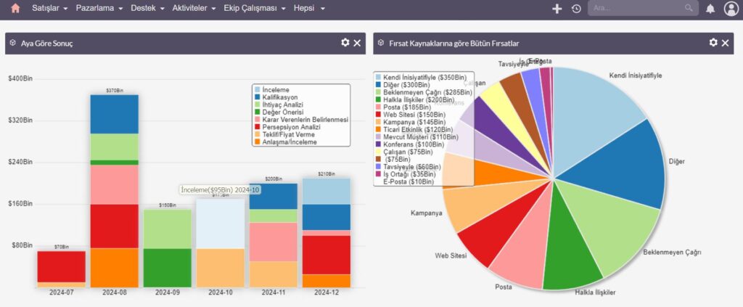Click the 2024-07 bar in chart

pyautogui.click(x=62, y=269)
